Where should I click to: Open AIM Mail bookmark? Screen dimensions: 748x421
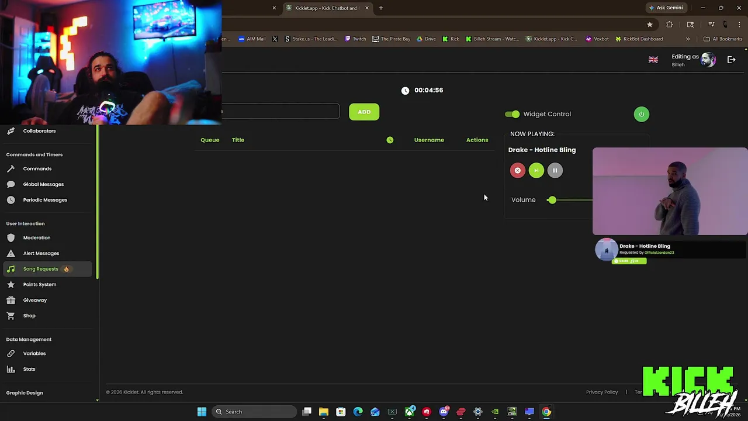tap(252, 39)
